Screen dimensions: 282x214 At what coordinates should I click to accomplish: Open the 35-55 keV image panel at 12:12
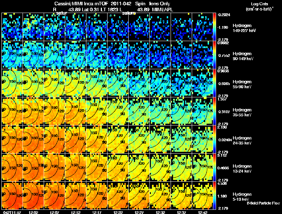pyautogui.click(x=75, y=111)
